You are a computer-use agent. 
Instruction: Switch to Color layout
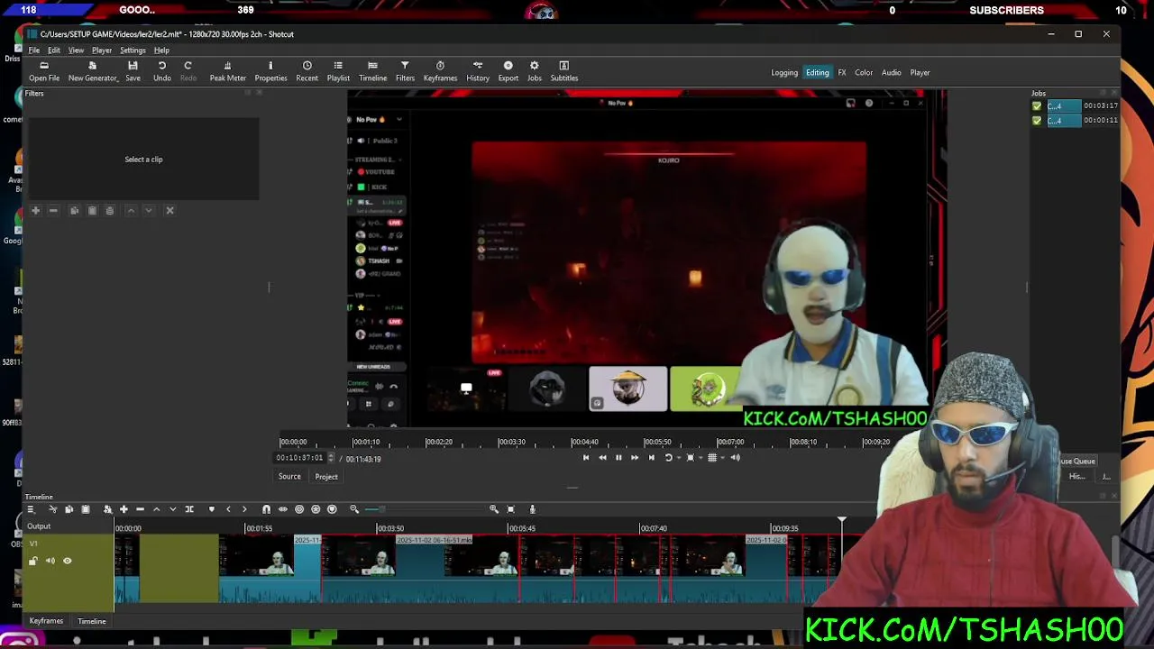(x=864, y=73)
